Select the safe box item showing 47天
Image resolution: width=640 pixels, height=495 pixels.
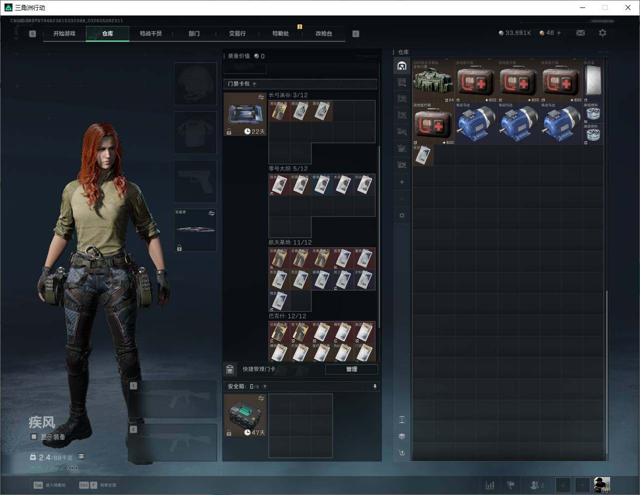tap(245, 415)
